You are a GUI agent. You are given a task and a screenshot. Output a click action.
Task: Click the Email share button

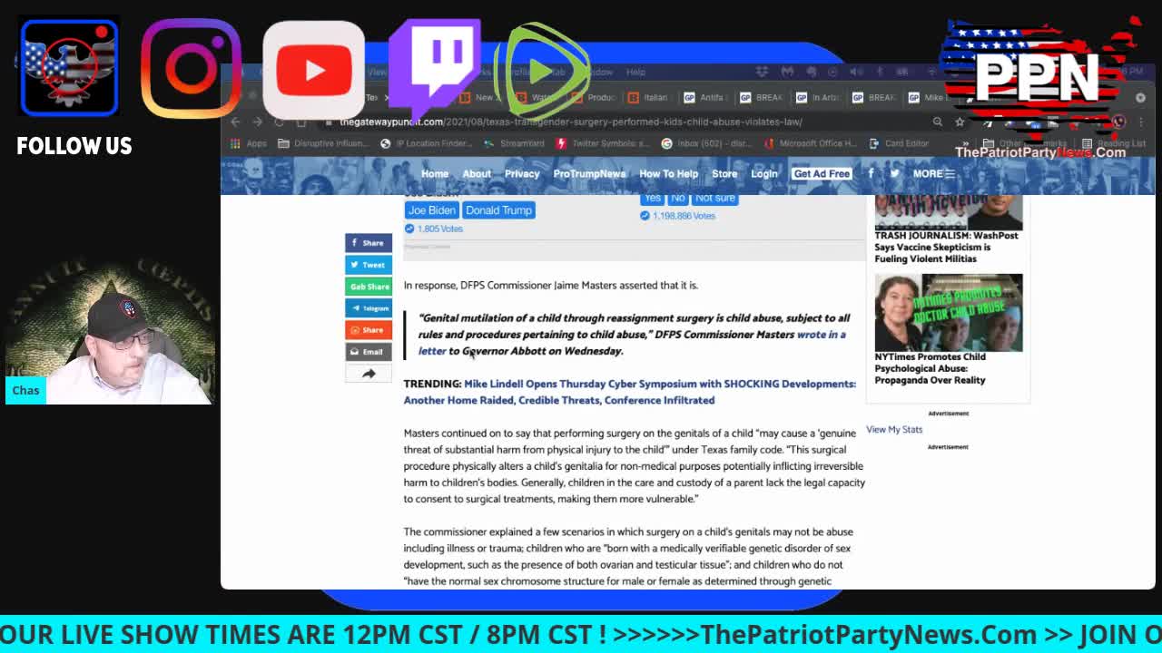point(369,352)
